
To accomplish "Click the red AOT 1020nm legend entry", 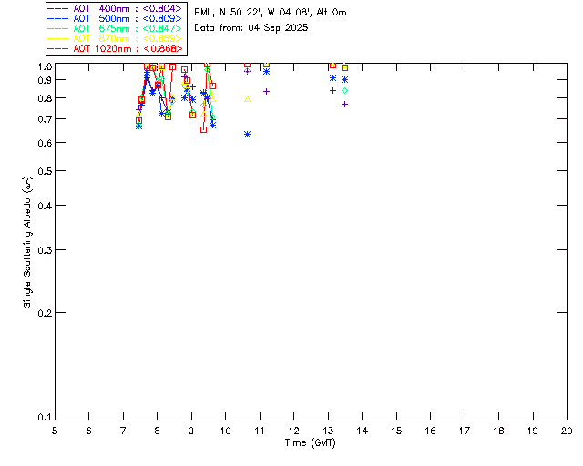I will tap(116, 48).
